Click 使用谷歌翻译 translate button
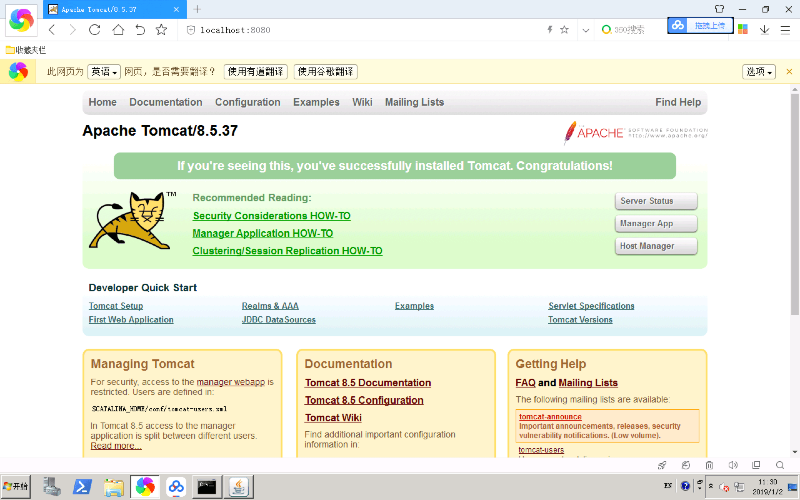 (x=325, y=72)
